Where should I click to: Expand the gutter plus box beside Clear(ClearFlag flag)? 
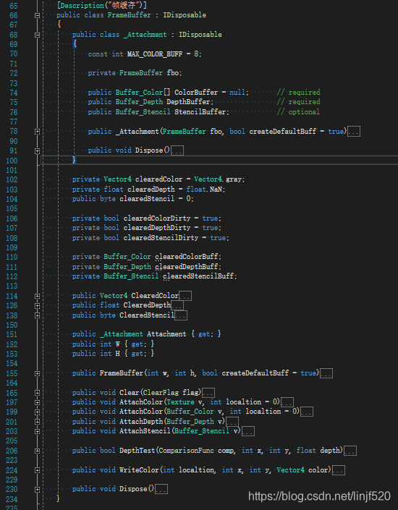pos(37,393)
